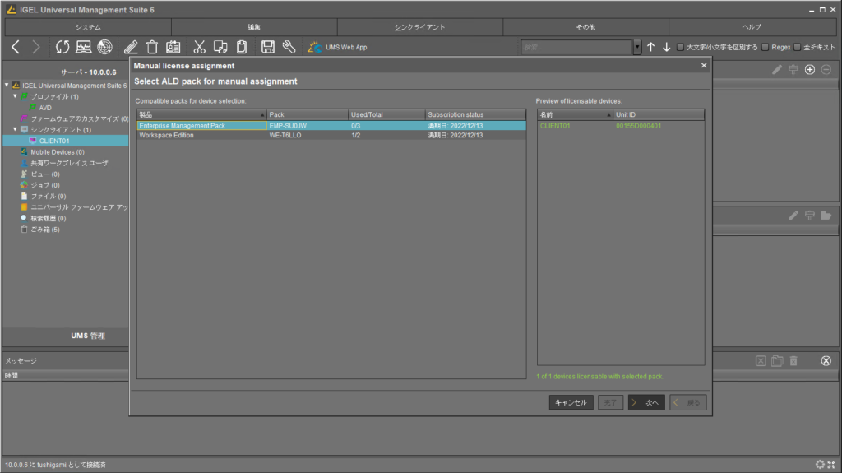This screenshot has width=842, height=473.
Task: Select ごみ箱 (5) in tree
Action: click(45, 230)
